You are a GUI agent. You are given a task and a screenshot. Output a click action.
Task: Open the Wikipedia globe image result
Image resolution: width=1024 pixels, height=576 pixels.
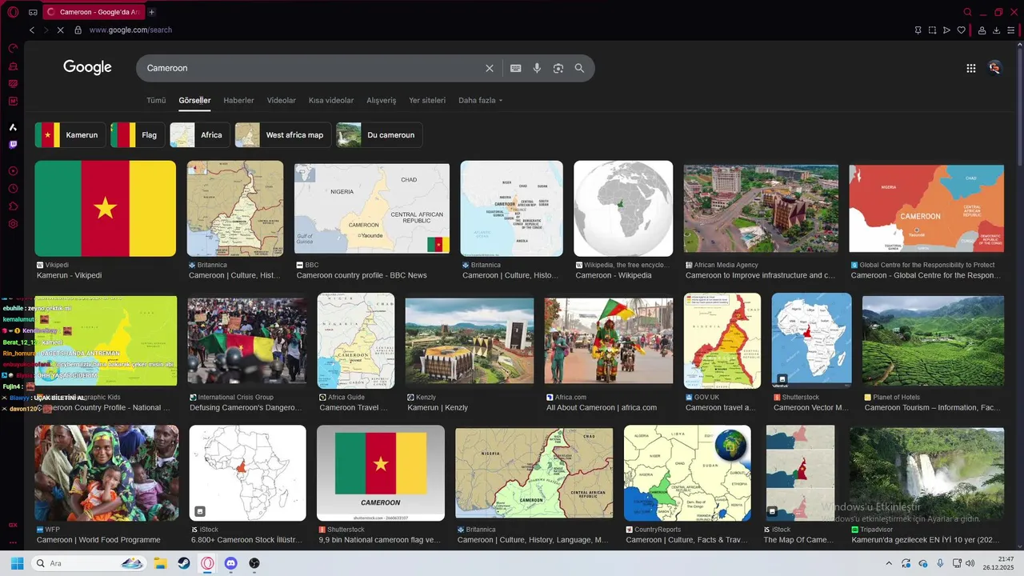[623, 209]
